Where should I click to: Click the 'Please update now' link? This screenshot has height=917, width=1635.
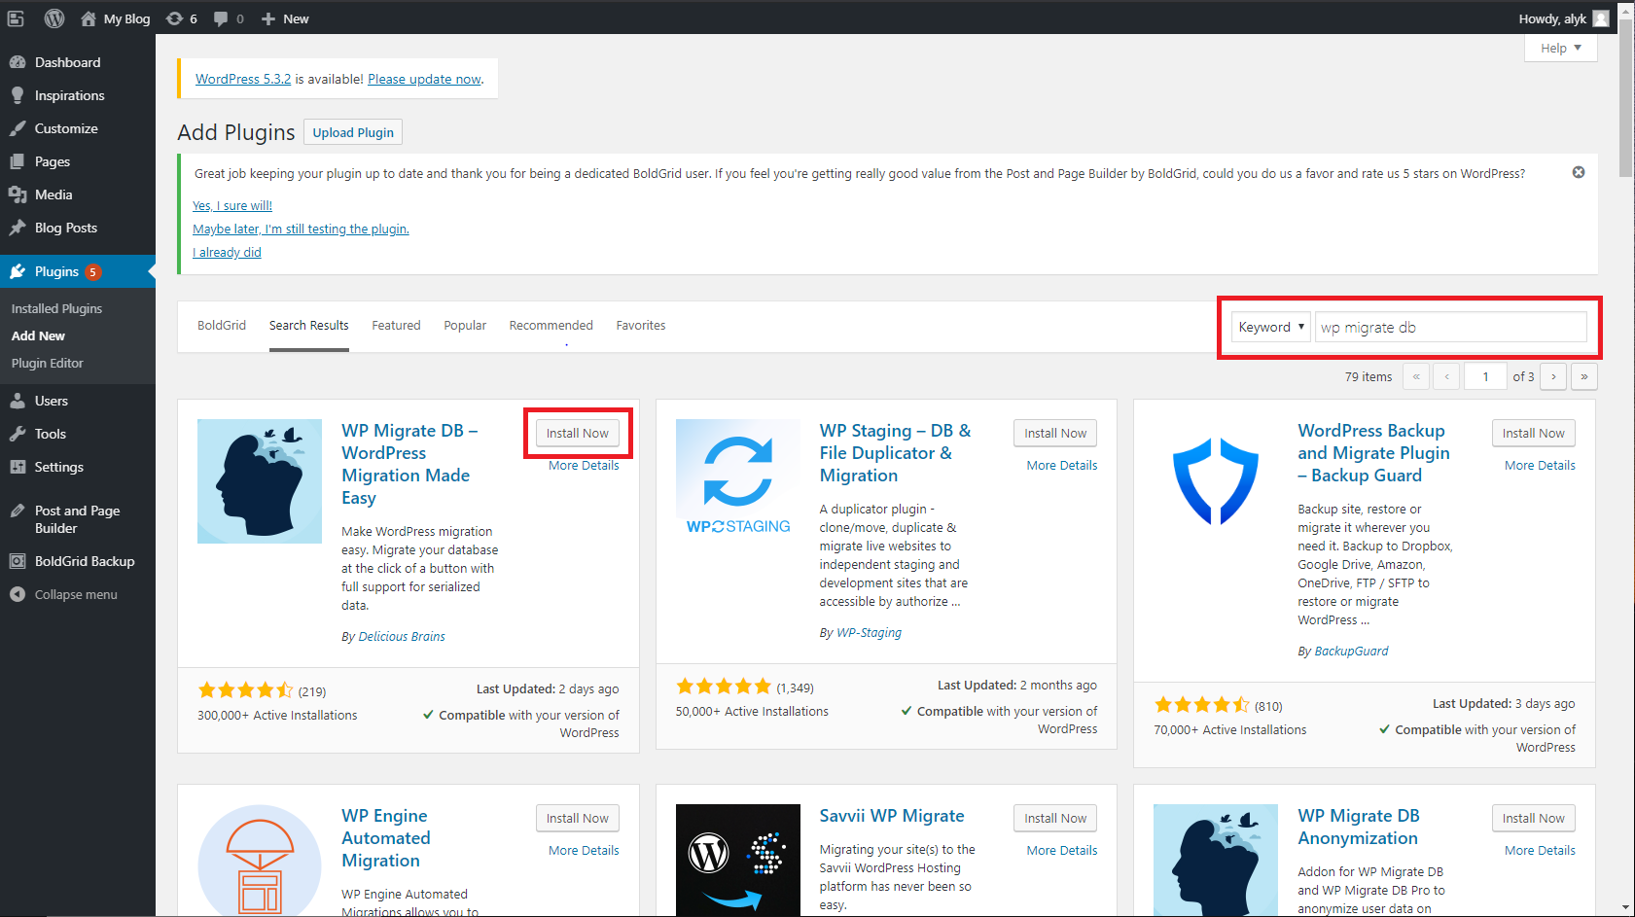tap(424, 79)
